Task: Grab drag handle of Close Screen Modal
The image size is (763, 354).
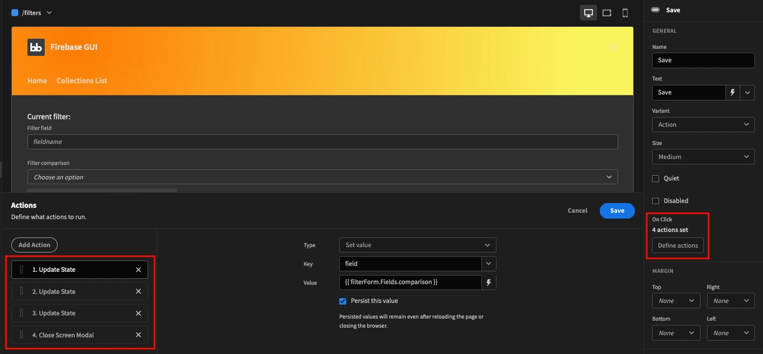Action: tap(22, 335)
